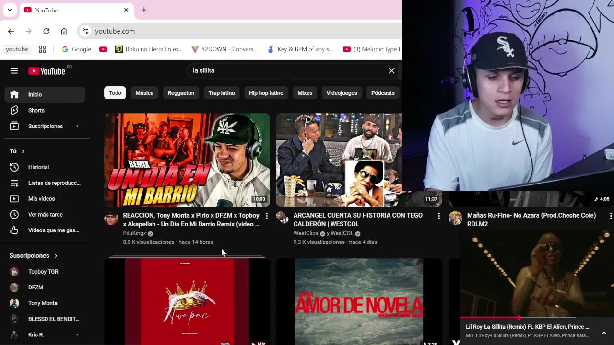Open the Melodic Type Beat bookmark

tap(372, 49)
